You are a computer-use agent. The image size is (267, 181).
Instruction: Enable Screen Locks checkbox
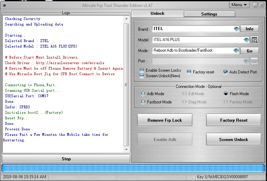pyautogui.click(x=142, y=70)
